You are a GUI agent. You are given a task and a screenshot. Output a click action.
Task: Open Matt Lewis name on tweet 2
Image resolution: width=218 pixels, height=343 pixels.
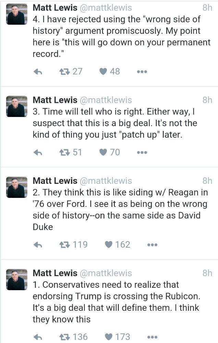[55, 181]
